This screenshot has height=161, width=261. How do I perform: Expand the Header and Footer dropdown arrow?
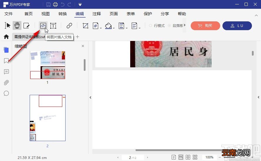(x=127, y=28)
